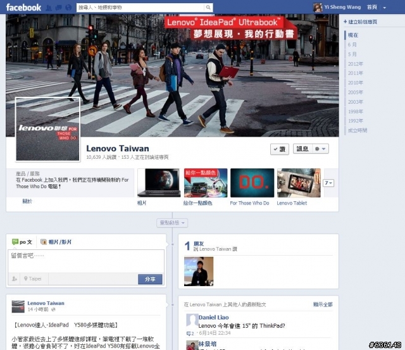Click Daniel Liao avatar image
Screen dimensions: 405x350
(x=192, y=320)
